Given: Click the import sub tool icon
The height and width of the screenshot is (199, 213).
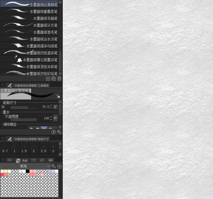Looking at the screenshot, I should [x=48, y=79].
